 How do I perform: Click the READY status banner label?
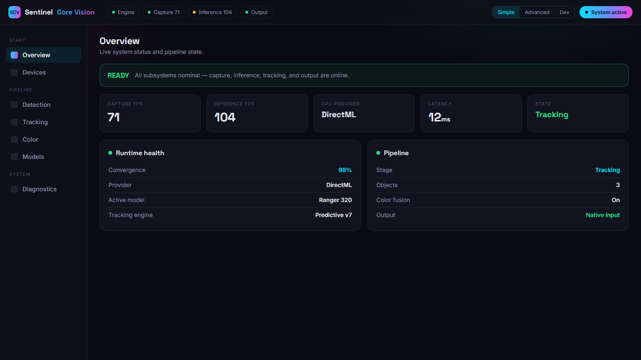click(118, 75)
